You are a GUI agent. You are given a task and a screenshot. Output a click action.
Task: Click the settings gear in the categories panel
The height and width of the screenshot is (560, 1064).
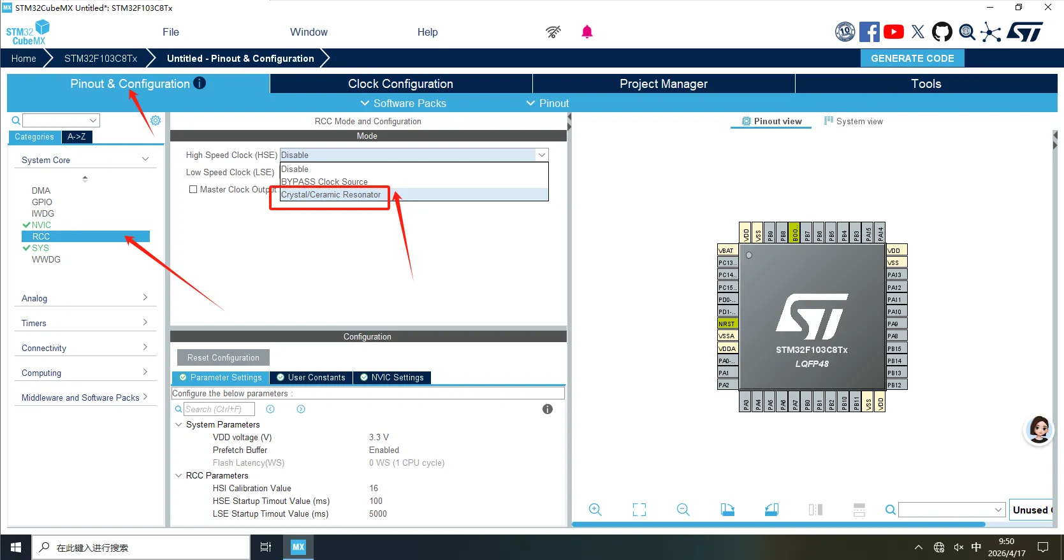pyautogui.click(x=156, y=120)
